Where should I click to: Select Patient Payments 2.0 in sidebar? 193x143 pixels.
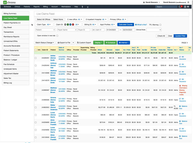[16, 23]
